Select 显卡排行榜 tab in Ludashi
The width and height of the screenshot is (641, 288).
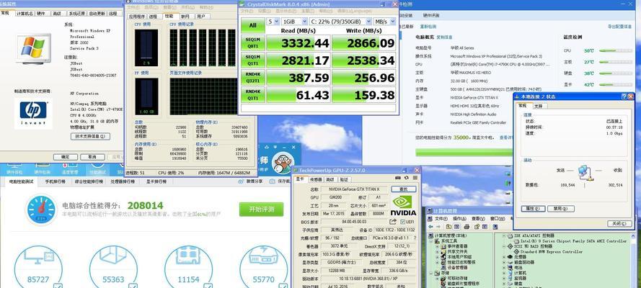(157, 181)
